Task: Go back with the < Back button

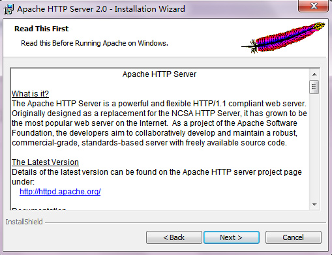Action: click(x=174, y=237)
